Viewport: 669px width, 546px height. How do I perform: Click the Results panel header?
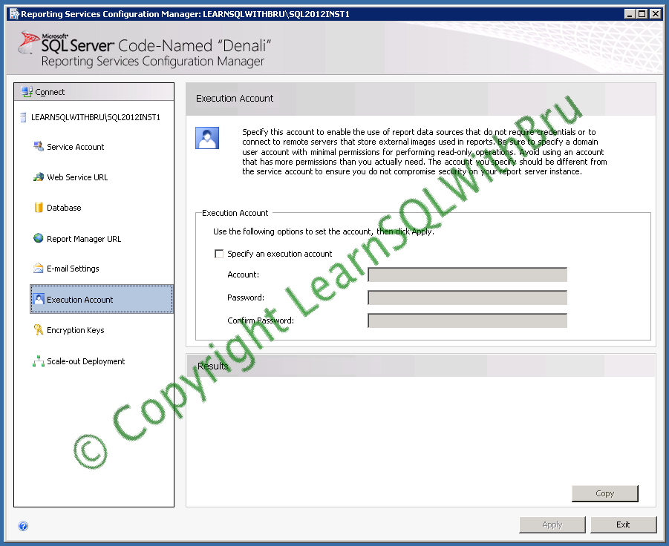421,366
